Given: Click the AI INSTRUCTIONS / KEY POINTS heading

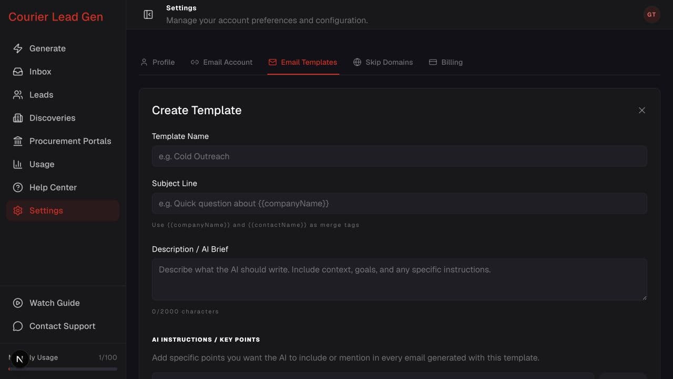Looking at the screenshot, I should click(x=206, y=340).
